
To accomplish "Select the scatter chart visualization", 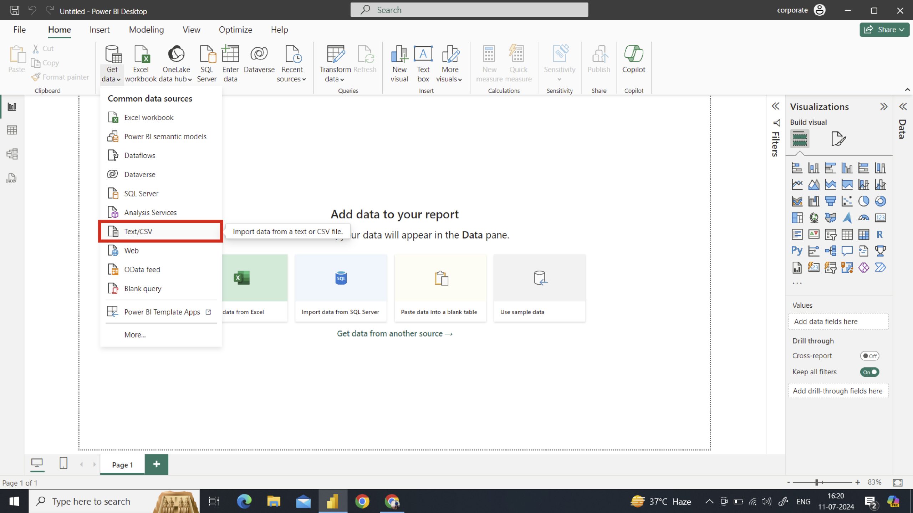I will pyautogui.click(x=847, y=201).
